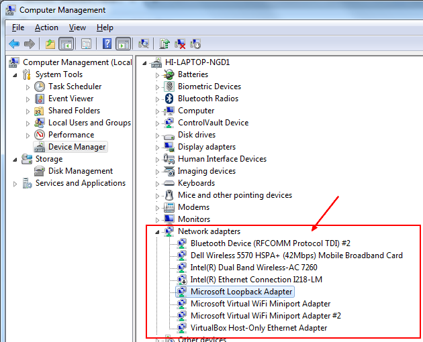Click Update Driver Software toolbar icon

[x=164, y=44]
